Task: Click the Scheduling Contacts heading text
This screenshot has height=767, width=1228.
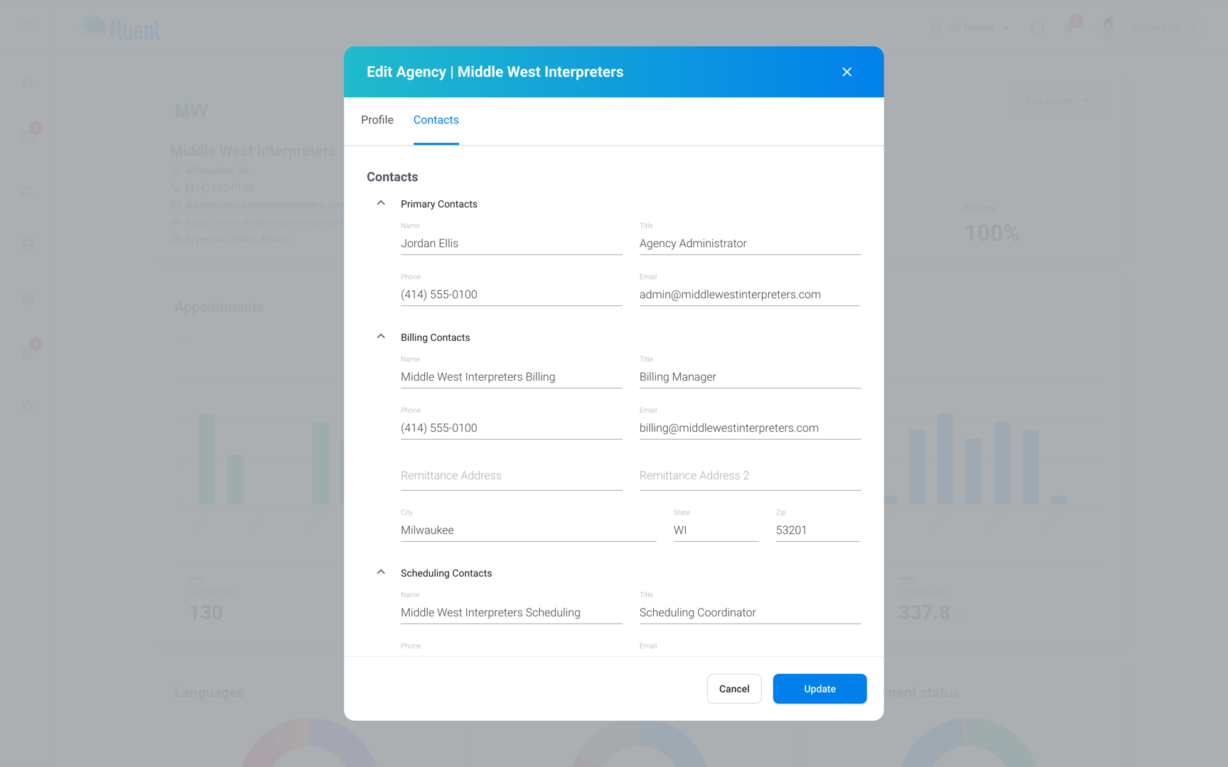Action: (x=446, y=573)
